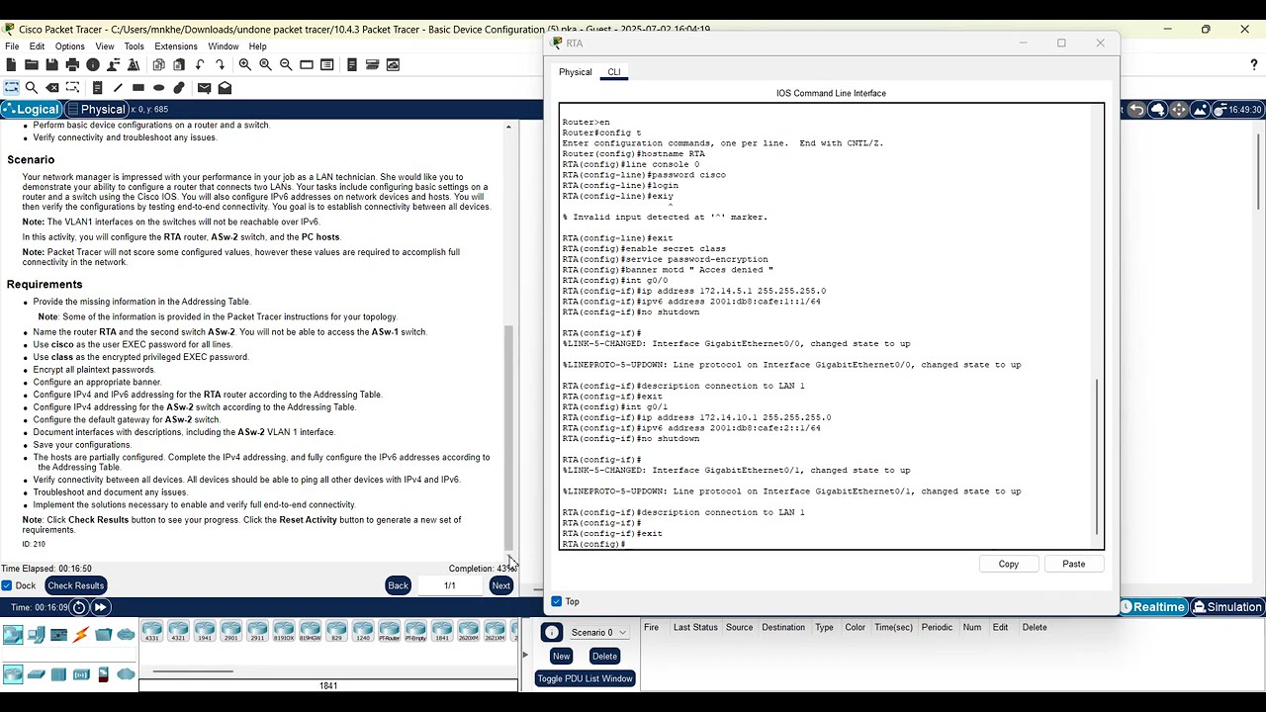The image size is (1266, 712).
Task: Click Toggle PDU List Window button
Action: pos(585,678)
